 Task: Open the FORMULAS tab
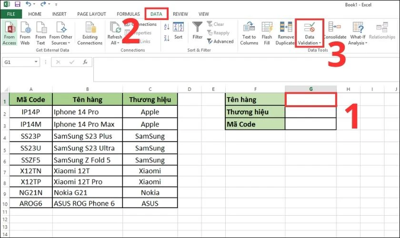[x=128, y=14]
